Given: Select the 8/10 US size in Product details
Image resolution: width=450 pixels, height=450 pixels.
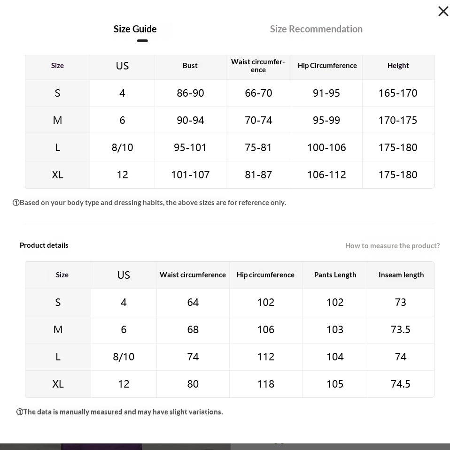Looking at the screenshot, I should click(x=124, y=357).
